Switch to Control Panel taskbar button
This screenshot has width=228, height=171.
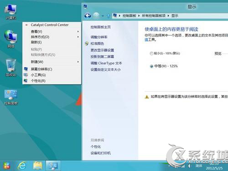click(x=53, y=166)
